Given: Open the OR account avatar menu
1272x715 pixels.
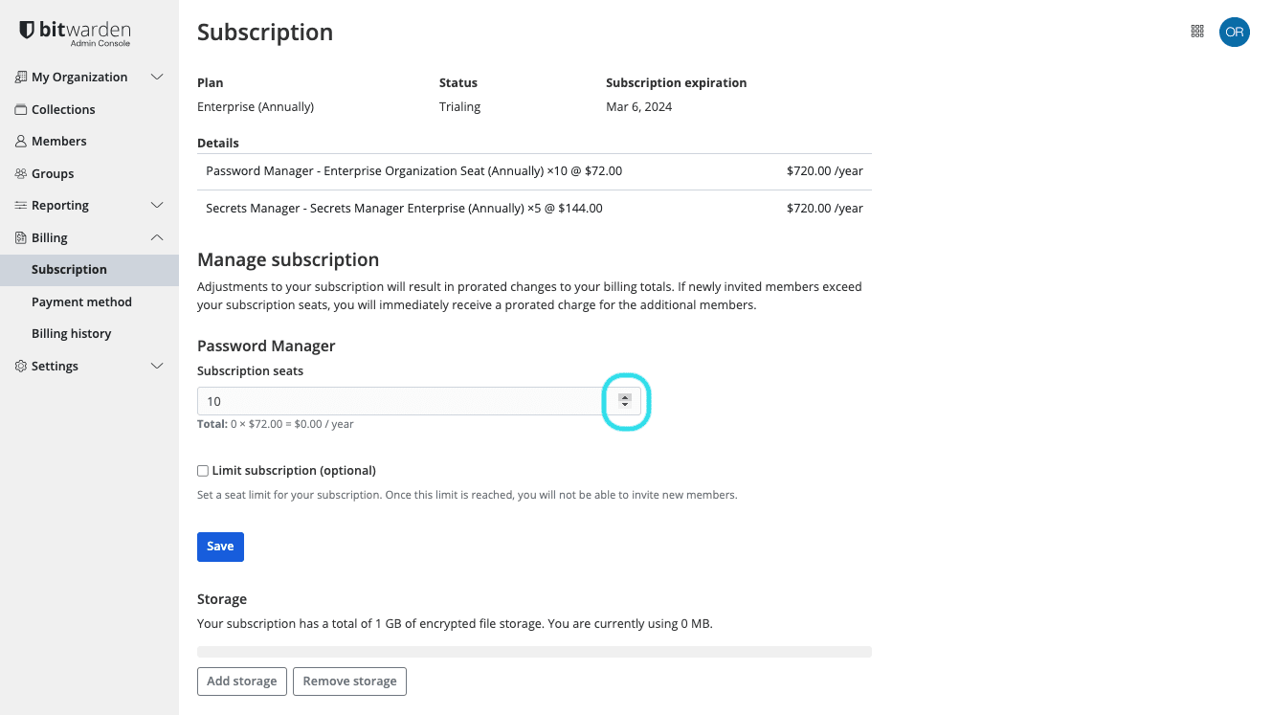Looking at the screenshot, I should [x=1235, y=32].
